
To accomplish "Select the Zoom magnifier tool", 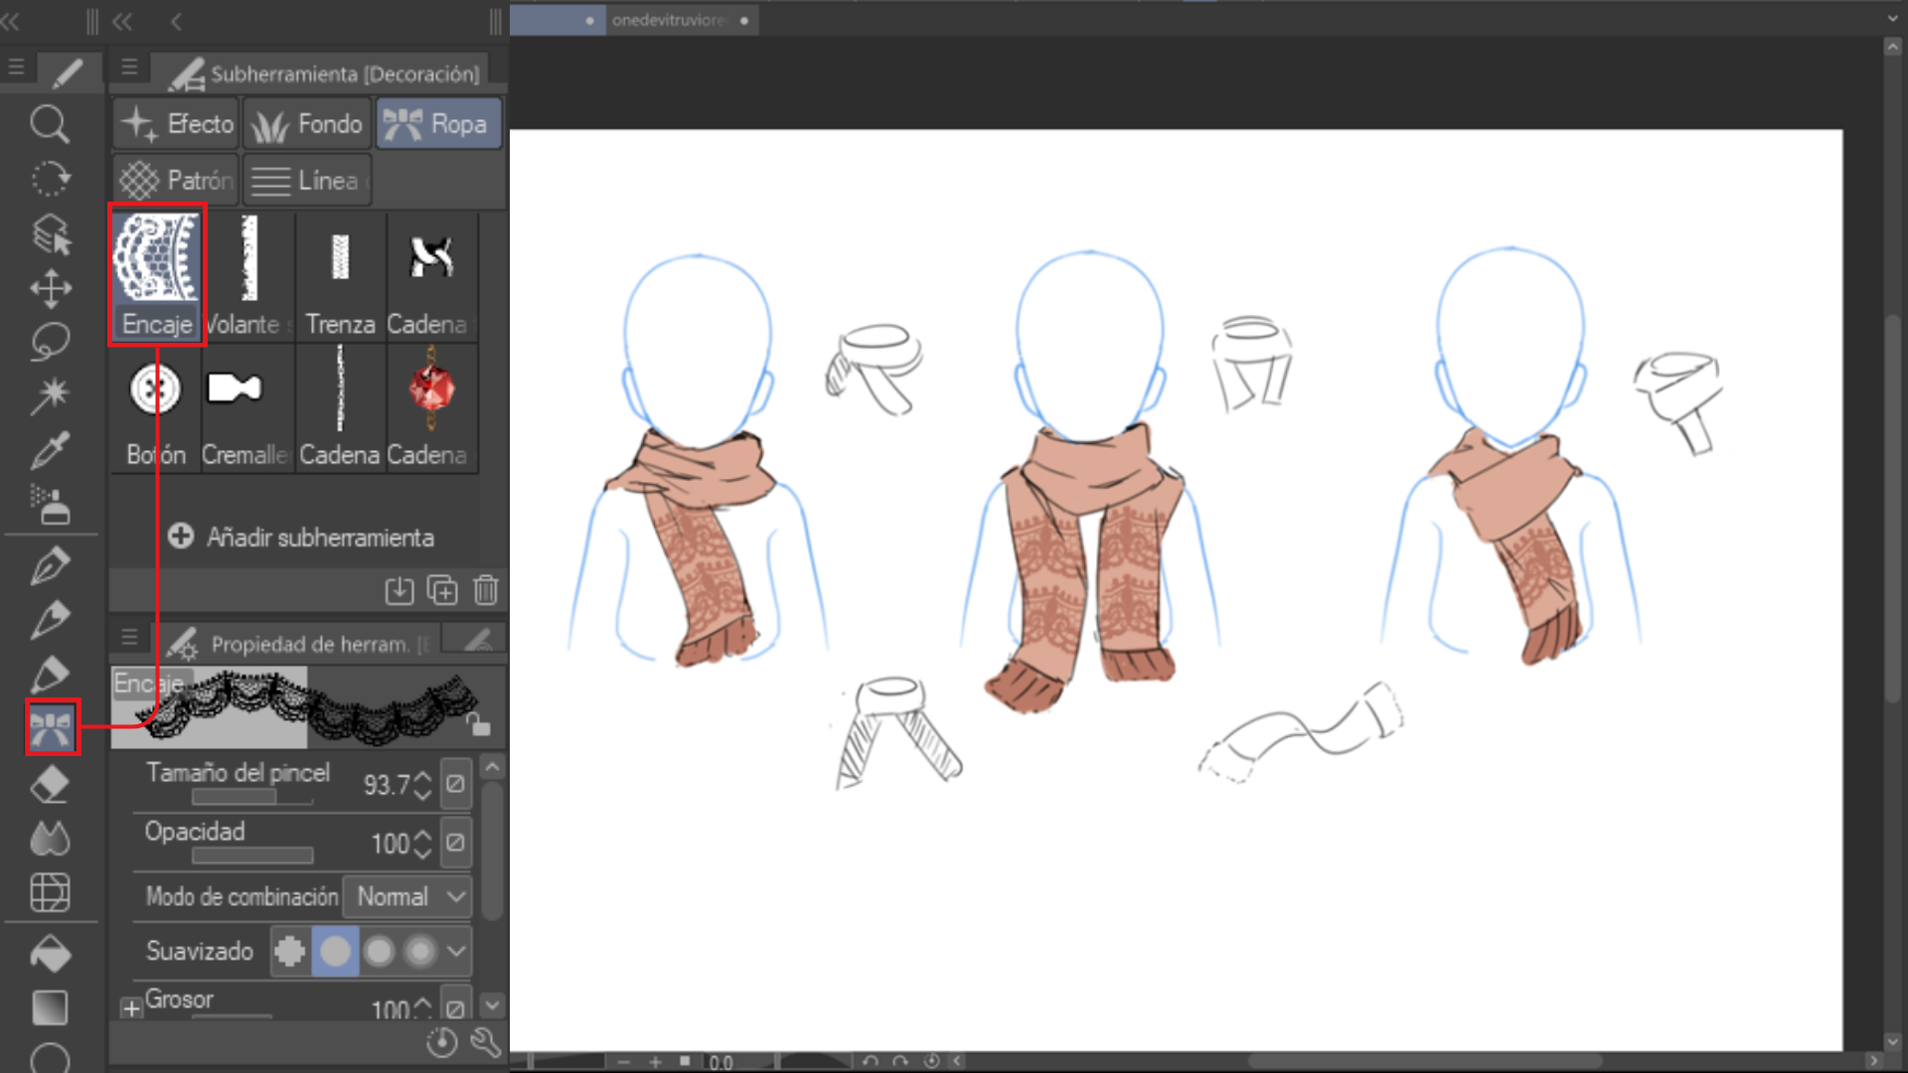I will [x=50, y=125].
